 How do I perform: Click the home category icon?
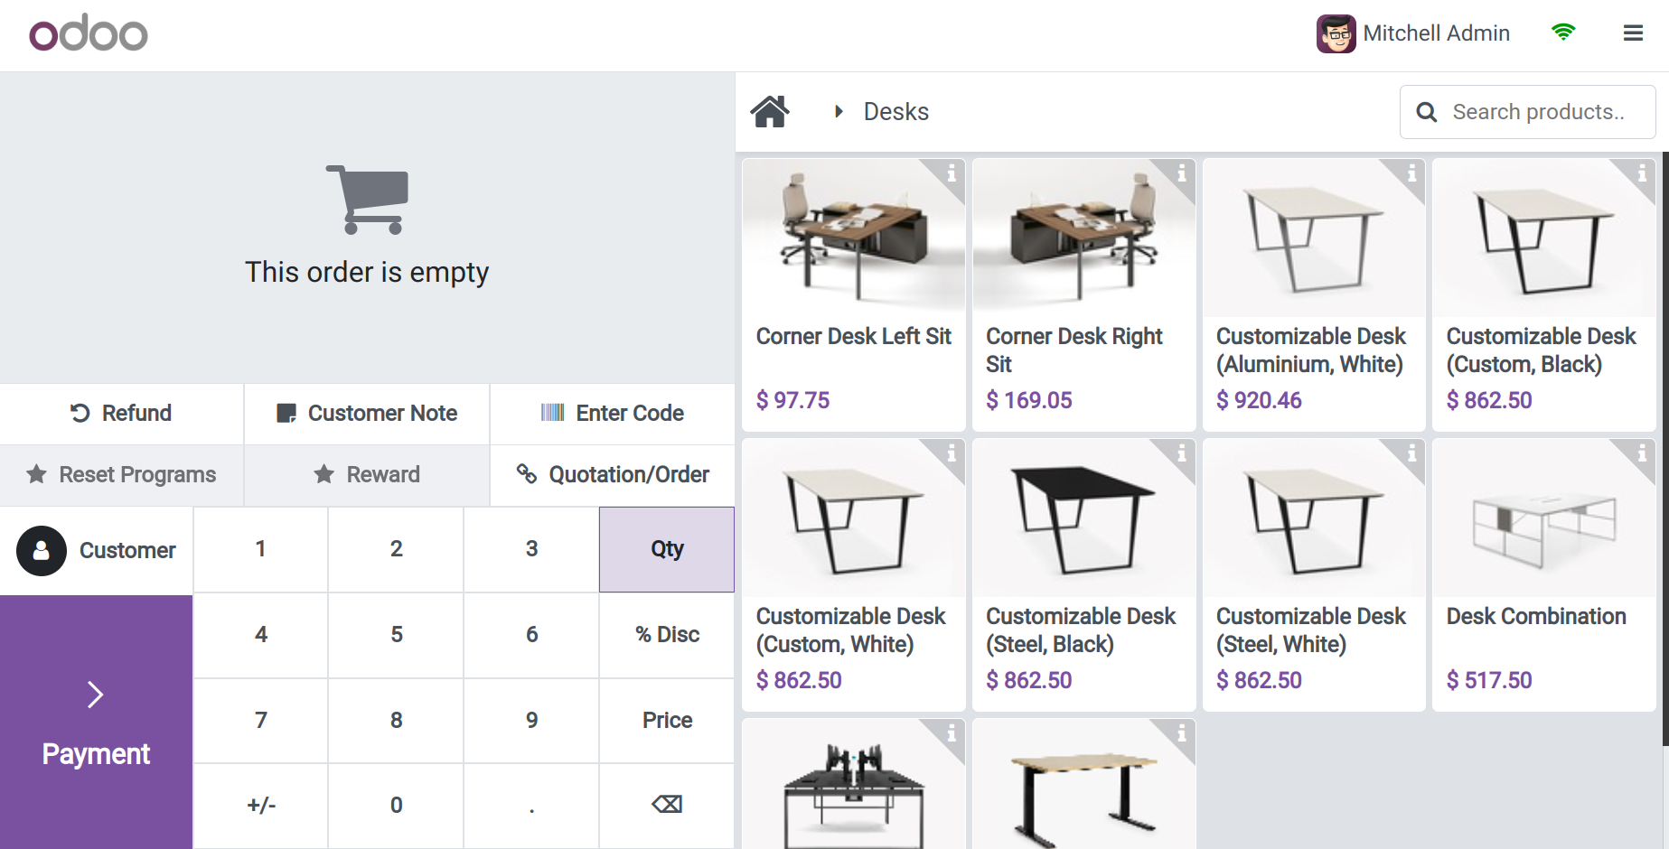(770, 112)
